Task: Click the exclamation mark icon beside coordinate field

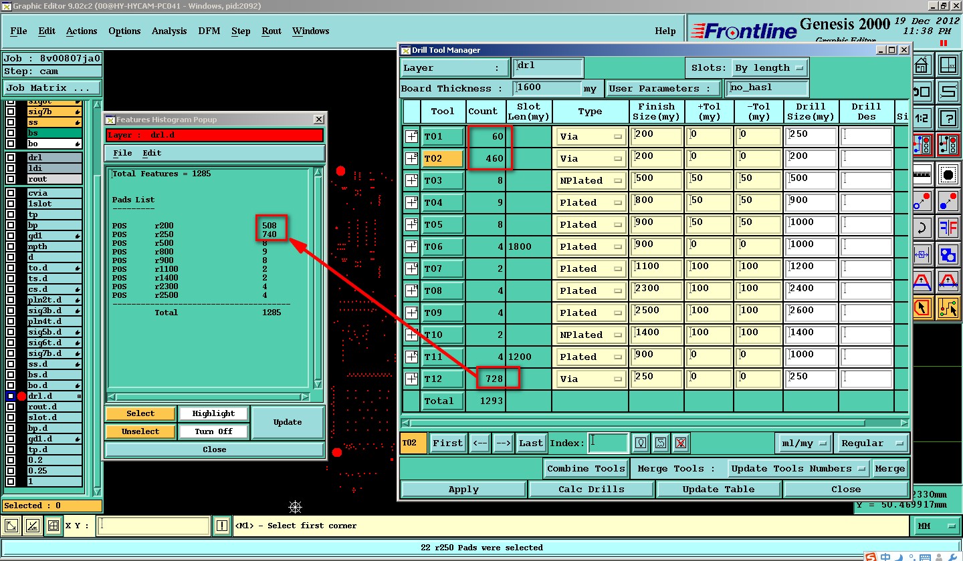Action: coord(222,526)
